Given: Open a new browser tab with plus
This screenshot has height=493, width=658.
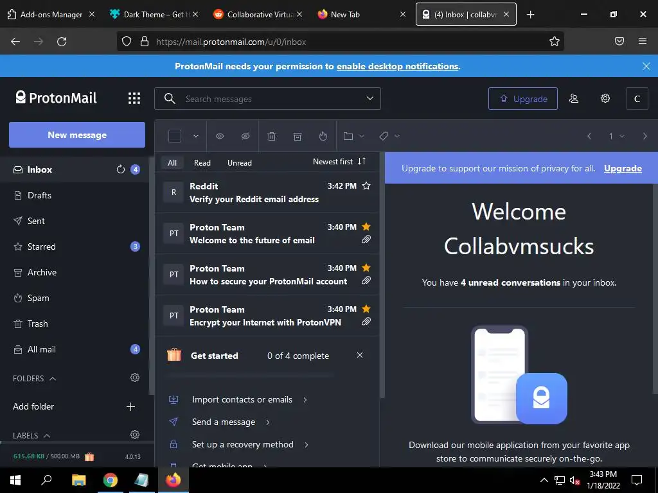Looking at the screenshot, I should coord(530,15).
